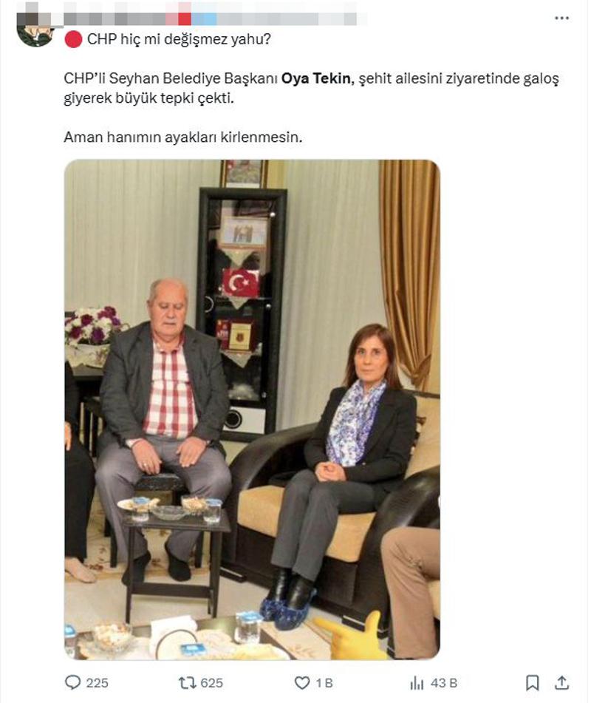
Task: Open the poster's profile avatar
Action: coord(36,35)
